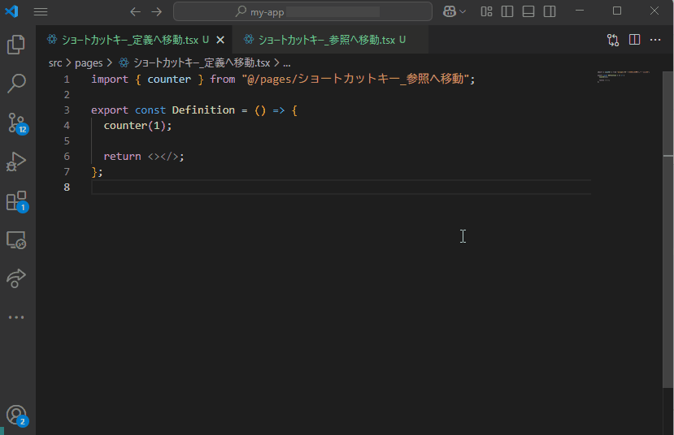Open Source Control view with 12 changes
The width and height of the screenshot is (674, 435).
17,123
